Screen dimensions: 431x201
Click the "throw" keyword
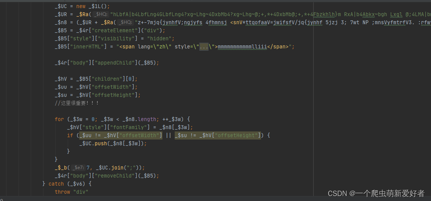point(62,192)
